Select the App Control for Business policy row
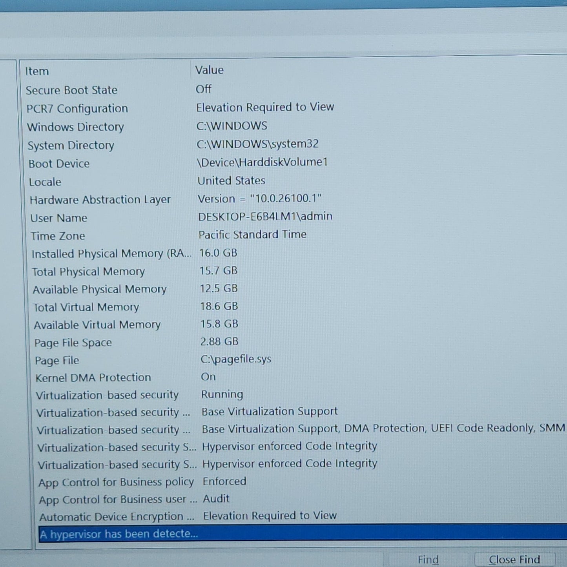Image resolution: width=567 pixels, height=567 pixels. [116, 482]
